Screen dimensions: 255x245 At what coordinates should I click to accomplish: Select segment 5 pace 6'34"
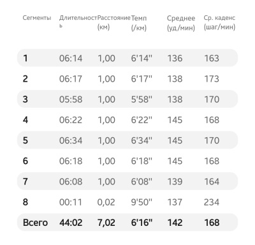coord(142,140)
